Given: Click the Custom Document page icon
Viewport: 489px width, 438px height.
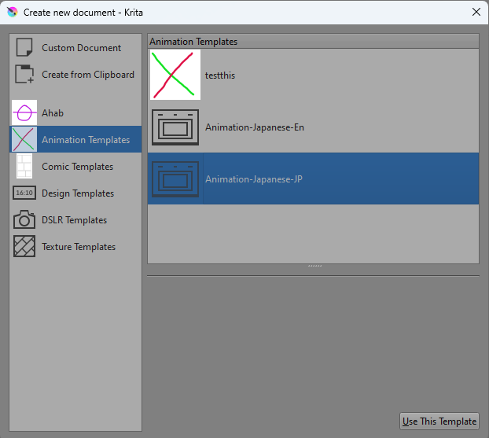Looking at the screenshot, I should point(24,47).
